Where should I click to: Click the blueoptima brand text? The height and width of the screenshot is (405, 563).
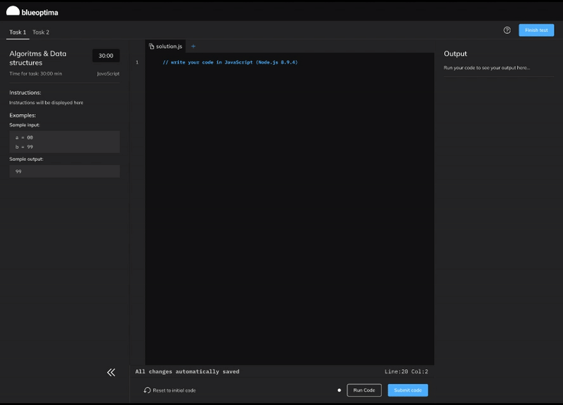[40, 13]
